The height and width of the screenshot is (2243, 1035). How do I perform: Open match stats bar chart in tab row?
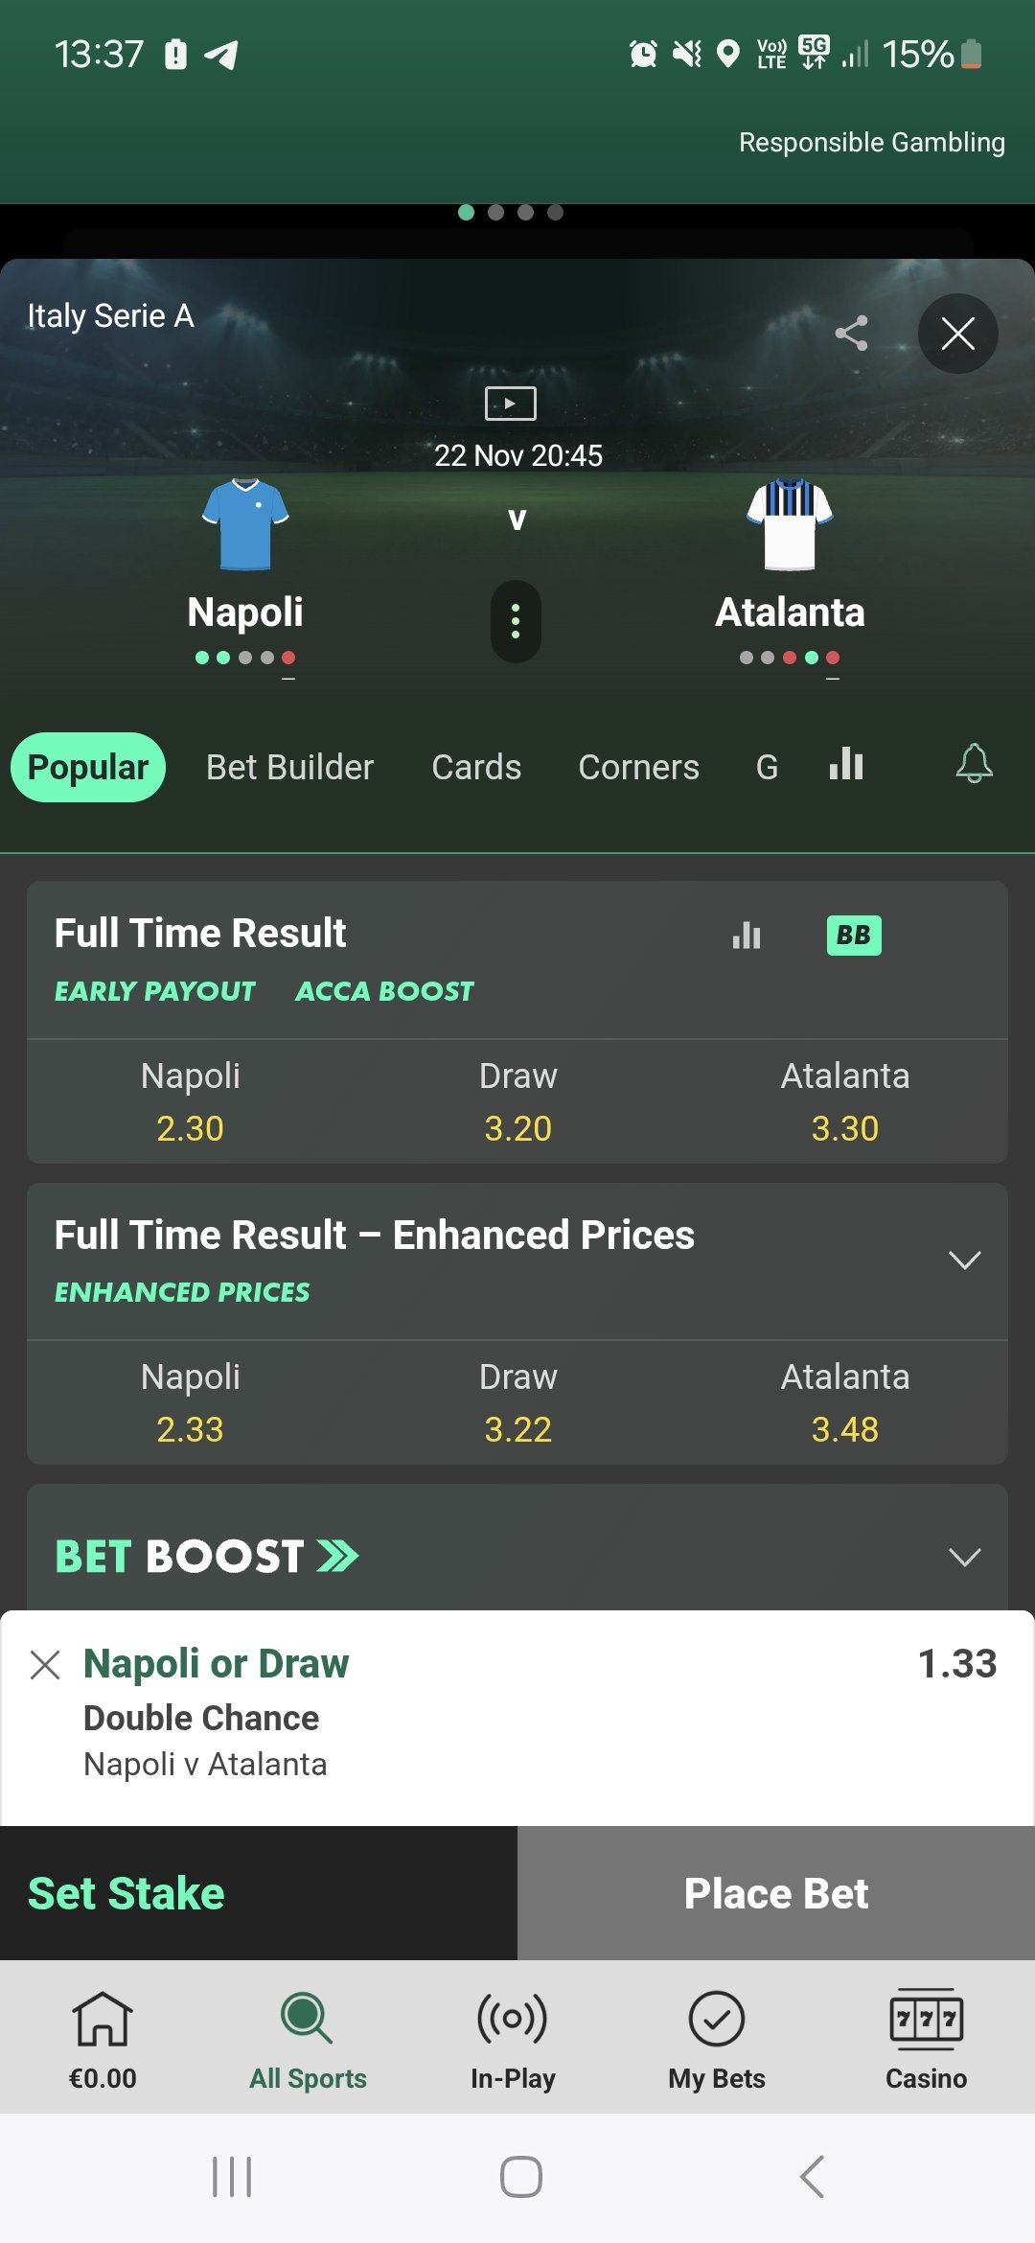pos(846,764)
